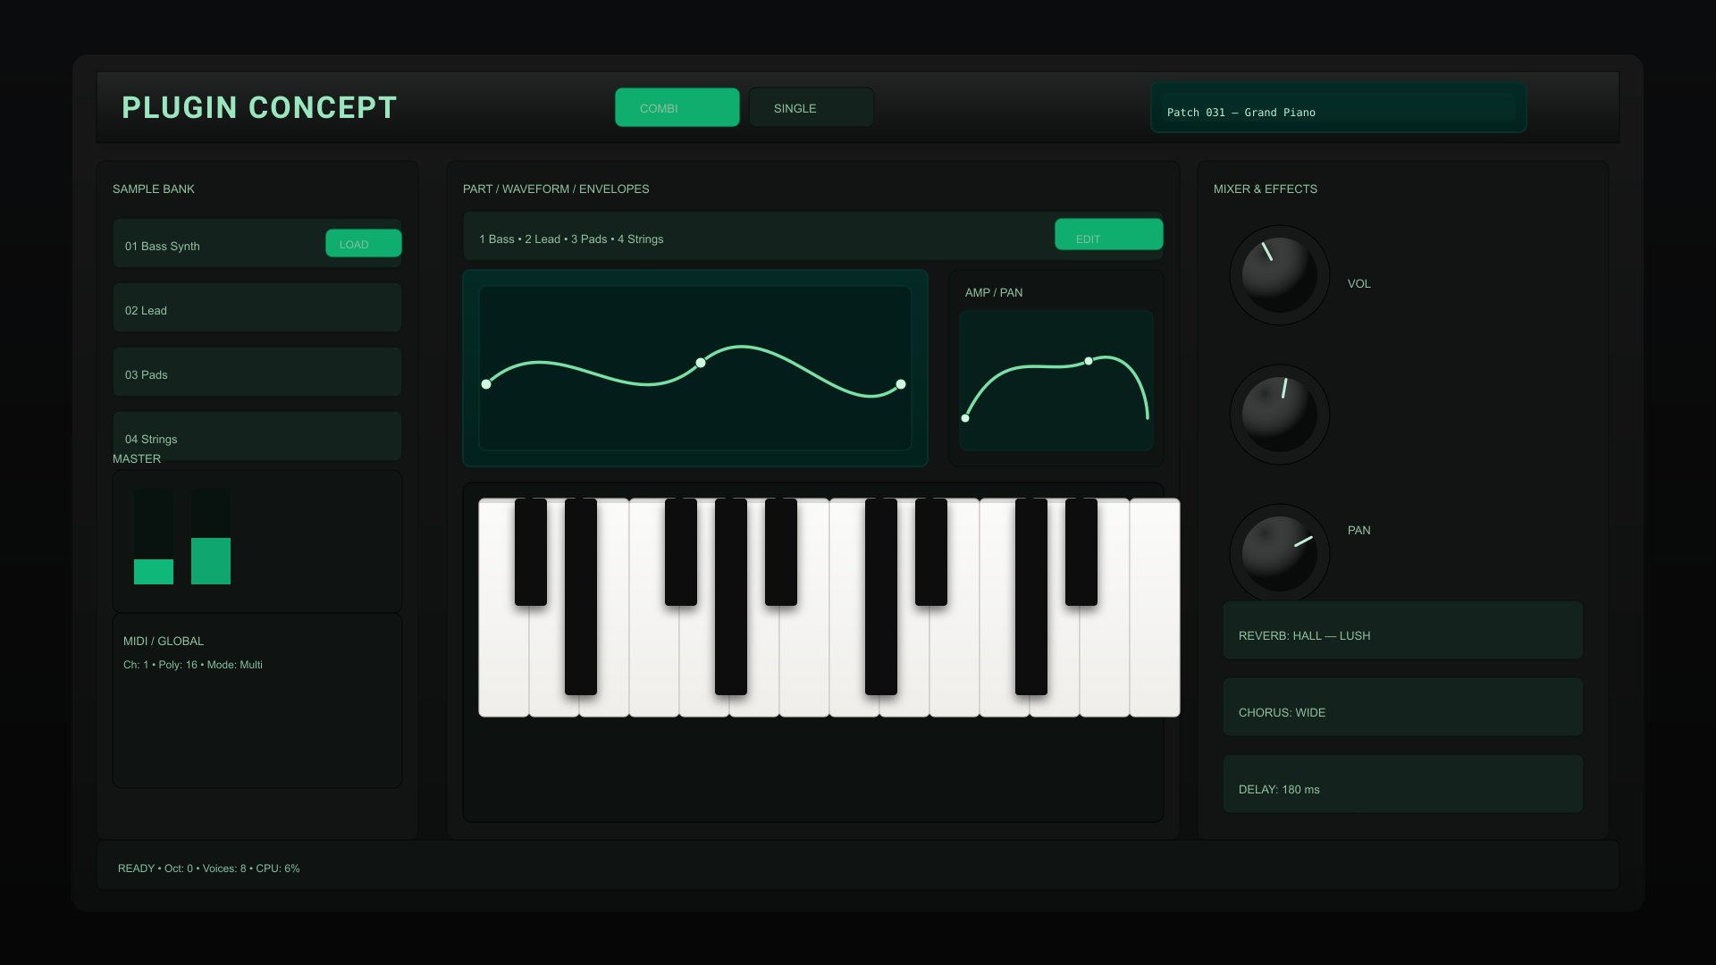Select 02 Lead in sample bank

(257, 308)
